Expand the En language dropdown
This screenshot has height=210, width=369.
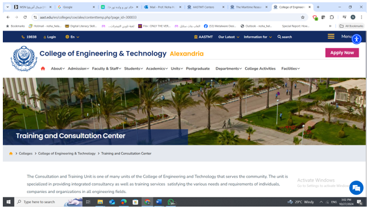(x=72, y=37)
